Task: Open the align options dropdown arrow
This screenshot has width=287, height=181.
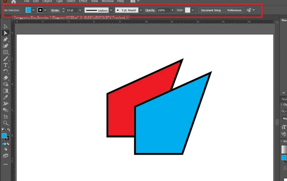Action: click(x=254, y=10)
